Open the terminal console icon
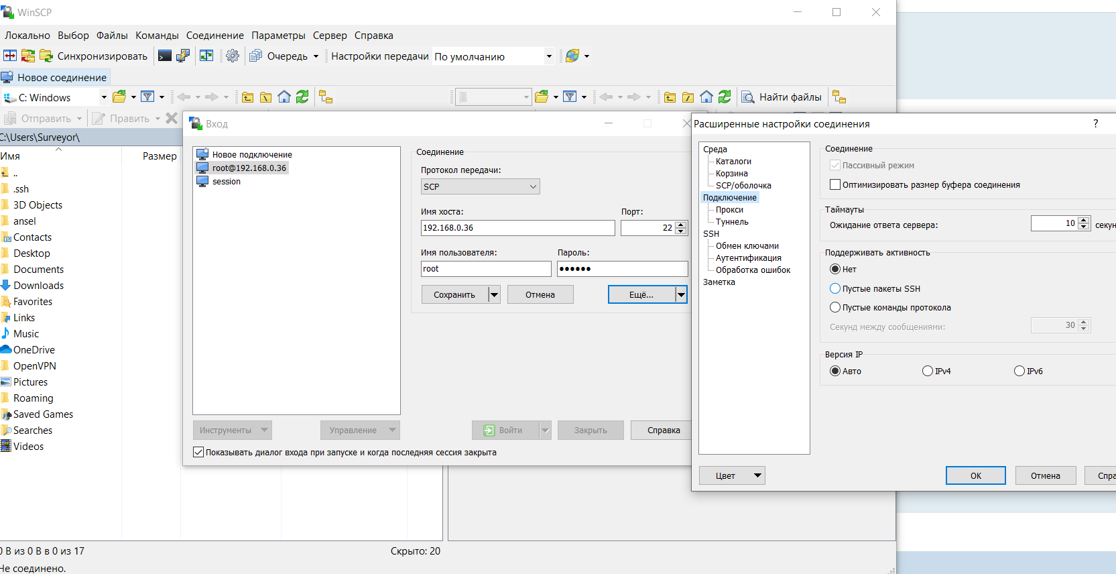The height and width of the screenshot is (574, 1116). tap(164, 56)
